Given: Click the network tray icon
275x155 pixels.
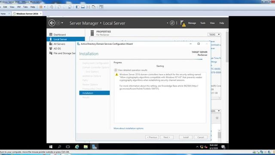Looking at the screenshot, I should [x=202, y=147].
